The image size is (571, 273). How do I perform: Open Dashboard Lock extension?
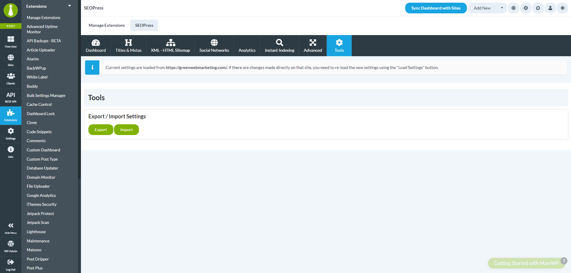coord(41,114)
